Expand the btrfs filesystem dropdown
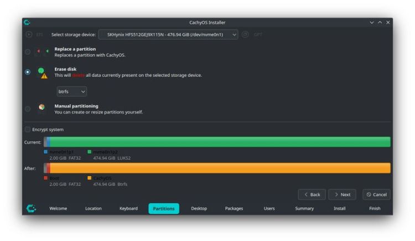This screenshot has width=415, height=241. coord(71,91)
